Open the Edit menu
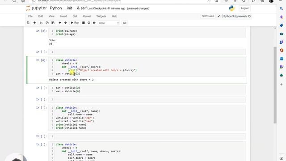Image resolution: width=286 pixels, height=161 pixels. click(41, 16)
